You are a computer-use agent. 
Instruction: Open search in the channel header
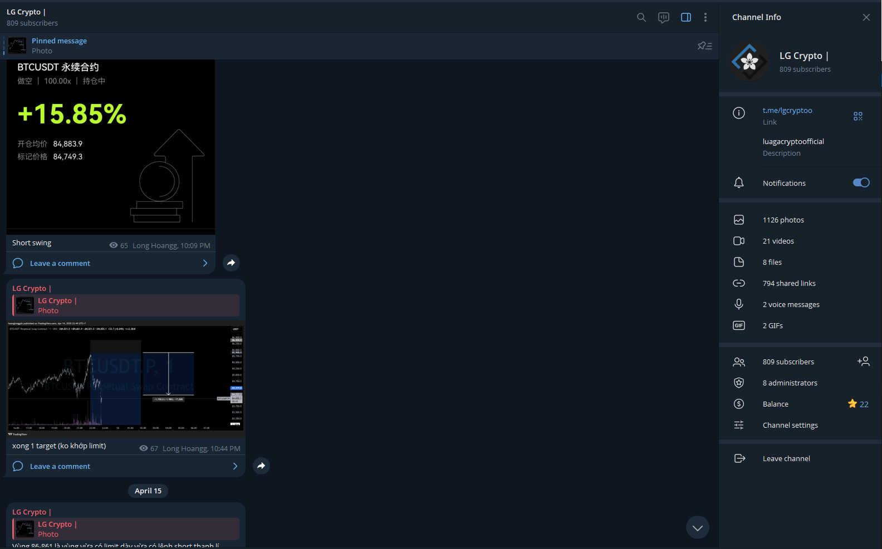click(641, 17)
